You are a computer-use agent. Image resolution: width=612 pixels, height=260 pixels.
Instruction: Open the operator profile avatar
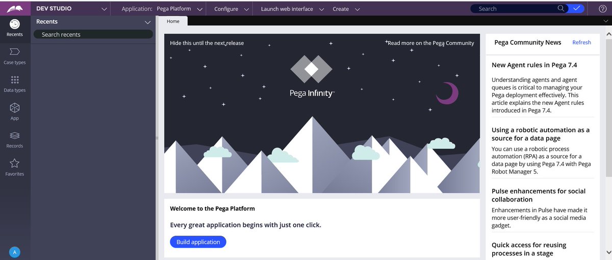point(15,252)
